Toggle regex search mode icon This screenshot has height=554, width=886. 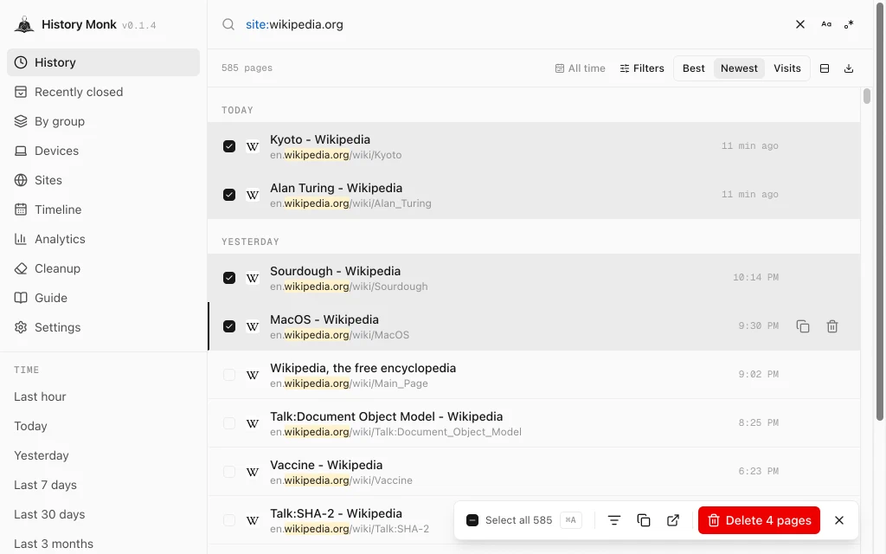849,24
